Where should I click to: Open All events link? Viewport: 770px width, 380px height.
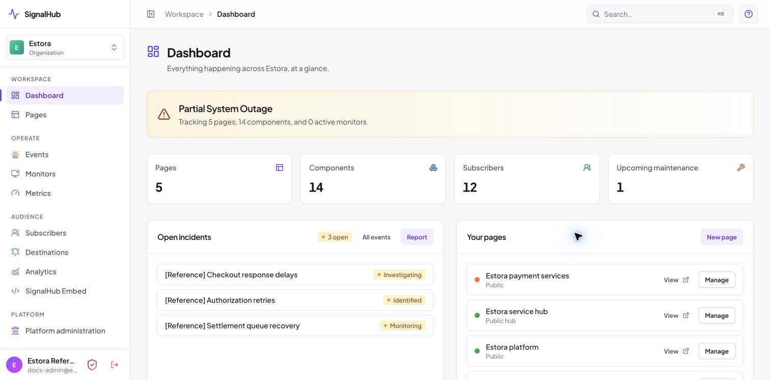point(376,237)
